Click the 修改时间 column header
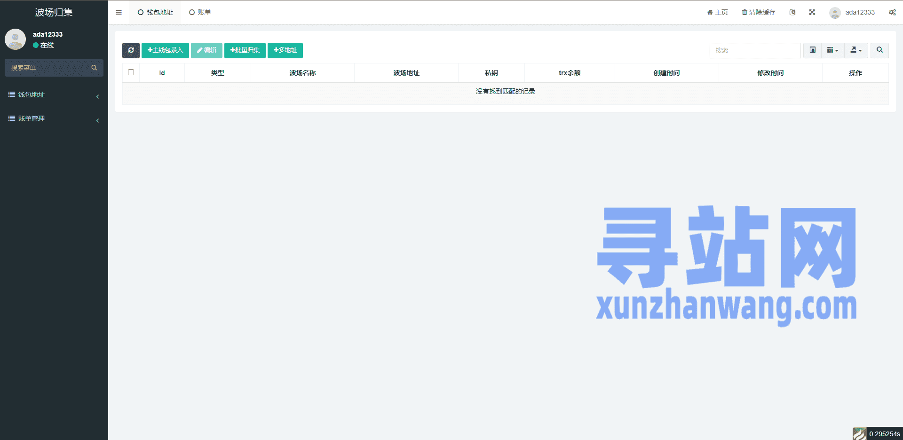The height and width of the screenshot is (440, 903). click(770, 73)
